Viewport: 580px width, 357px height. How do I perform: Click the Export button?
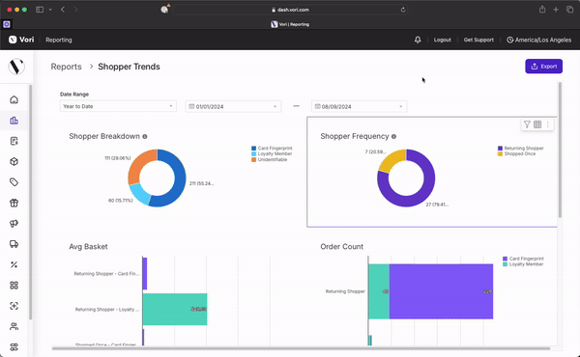(543, 67)
